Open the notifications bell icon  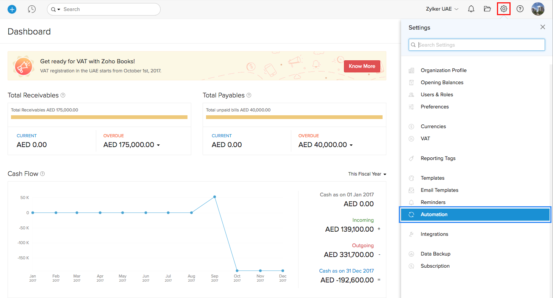[471, 9]
